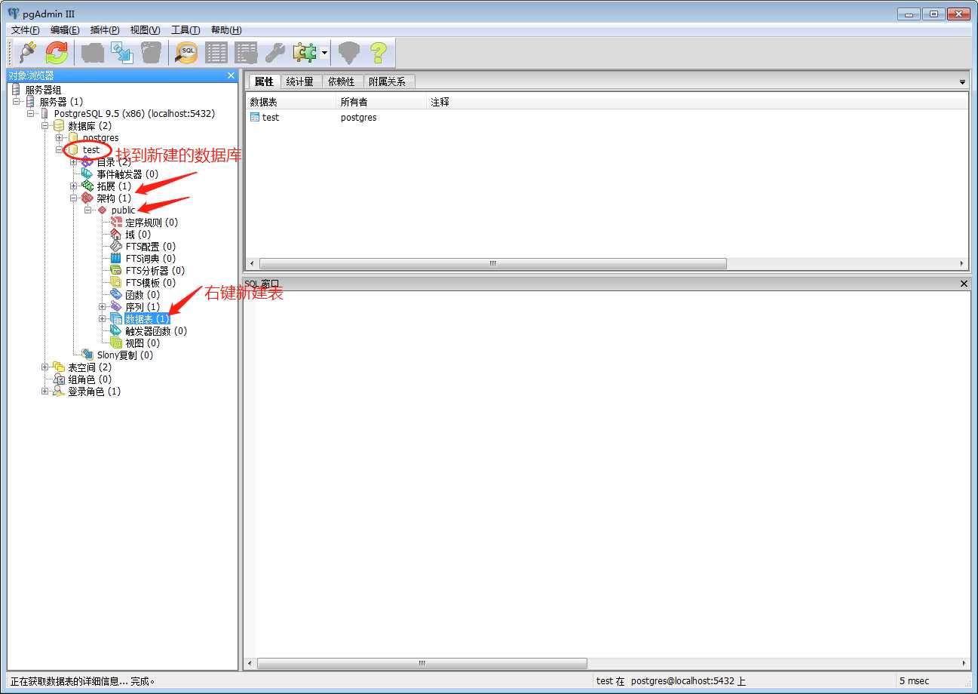Select the test table row in properties list

click(607, 118)
